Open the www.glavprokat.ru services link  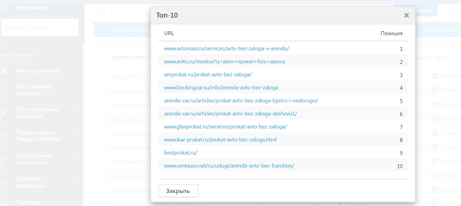pyautogui.click(x=225, y=127)
